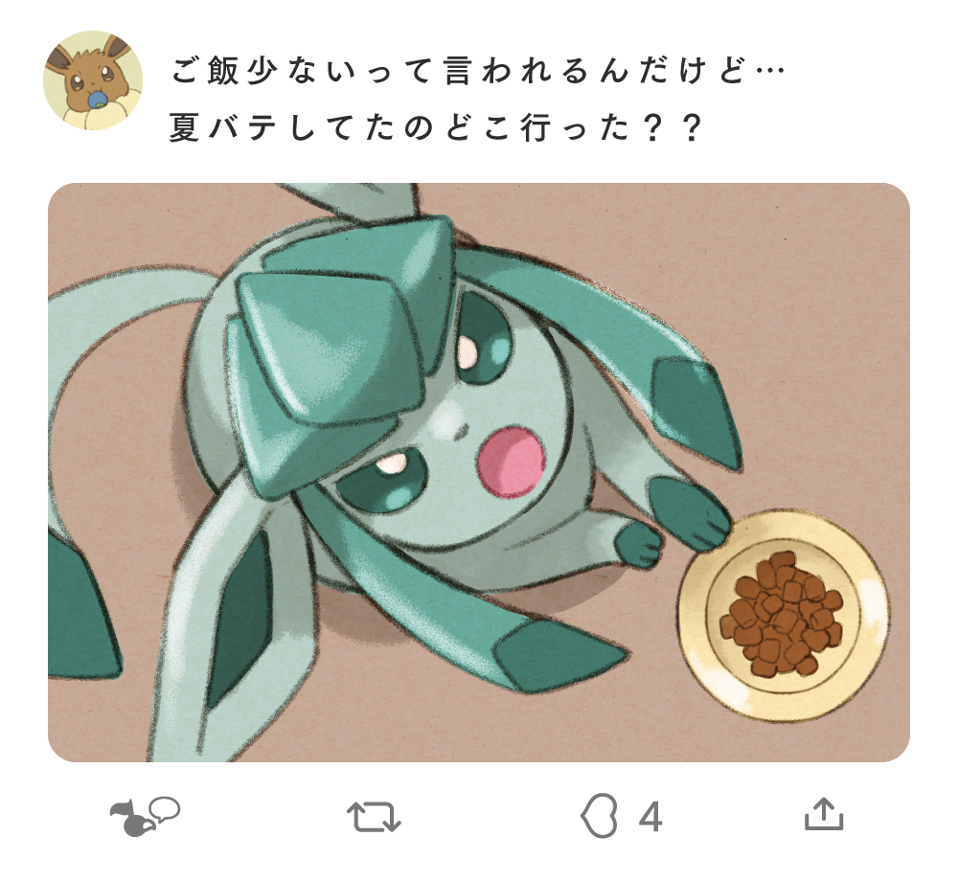Viewport: 958px width, 881px height.
Task: Click the yellow food bowl in the picture
Action: (x=784, y=615)
